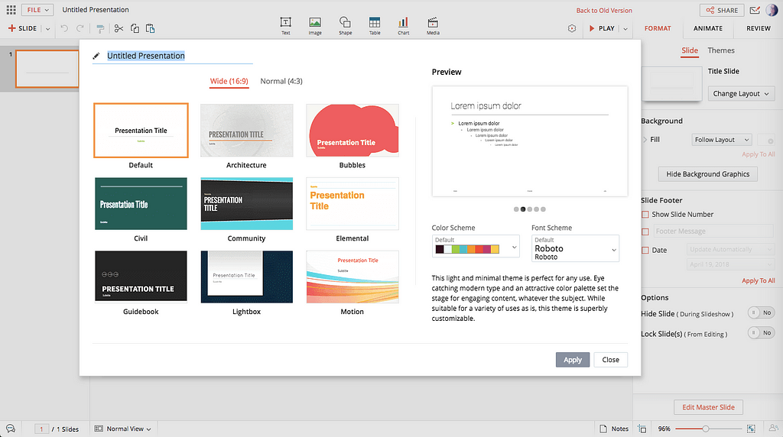
Task: Switch to the Wide (16:9) tab
Action: click(229, 81)
